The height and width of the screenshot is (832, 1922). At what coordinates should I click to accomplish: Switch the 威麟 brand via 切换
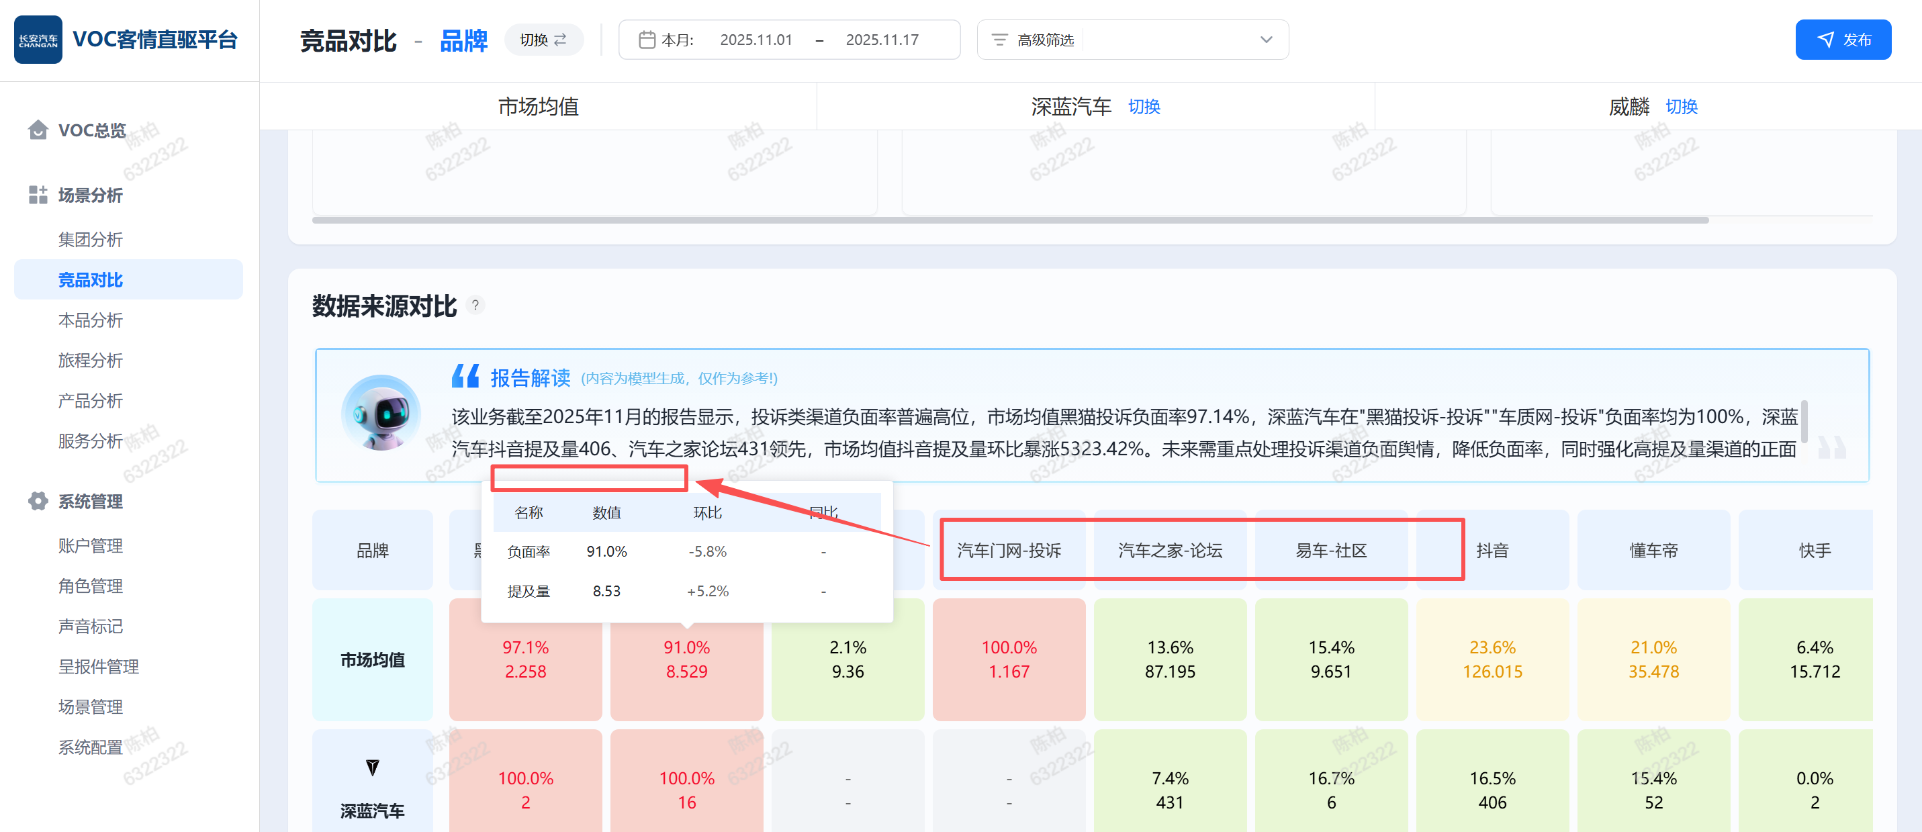[1681, 107]
